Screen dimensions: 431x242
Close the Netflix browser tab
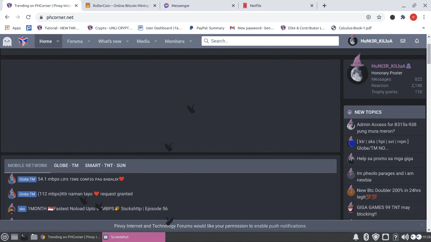click(x=312, y=6)
